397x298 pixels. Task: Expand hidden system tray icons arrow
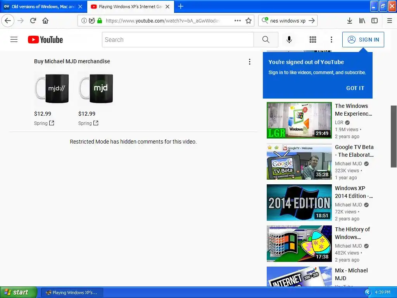[368, 293]
